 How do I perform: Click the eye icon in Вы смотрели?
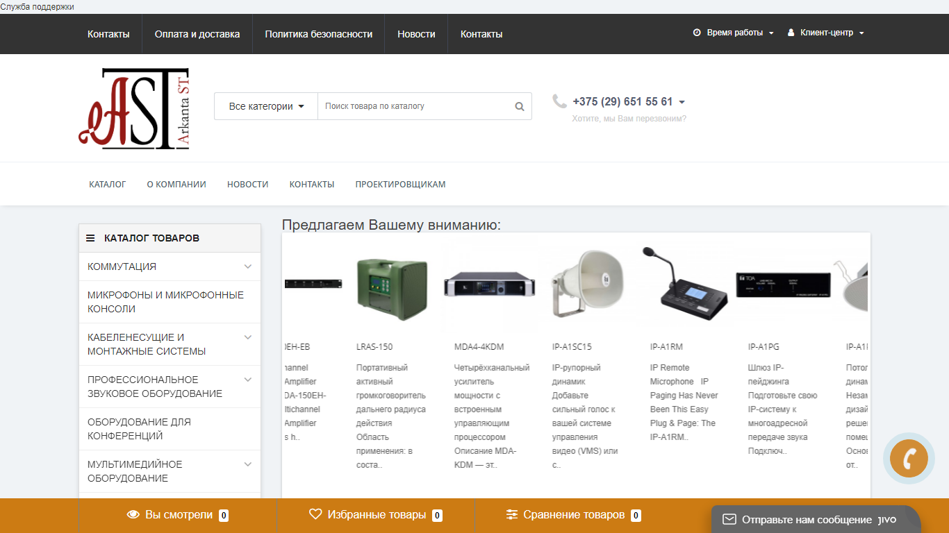[133, 515]
